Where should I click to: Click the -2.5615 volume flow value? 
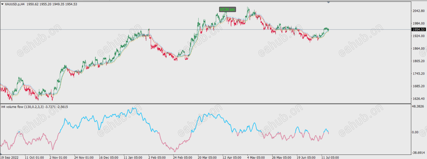tap(62, 107)
